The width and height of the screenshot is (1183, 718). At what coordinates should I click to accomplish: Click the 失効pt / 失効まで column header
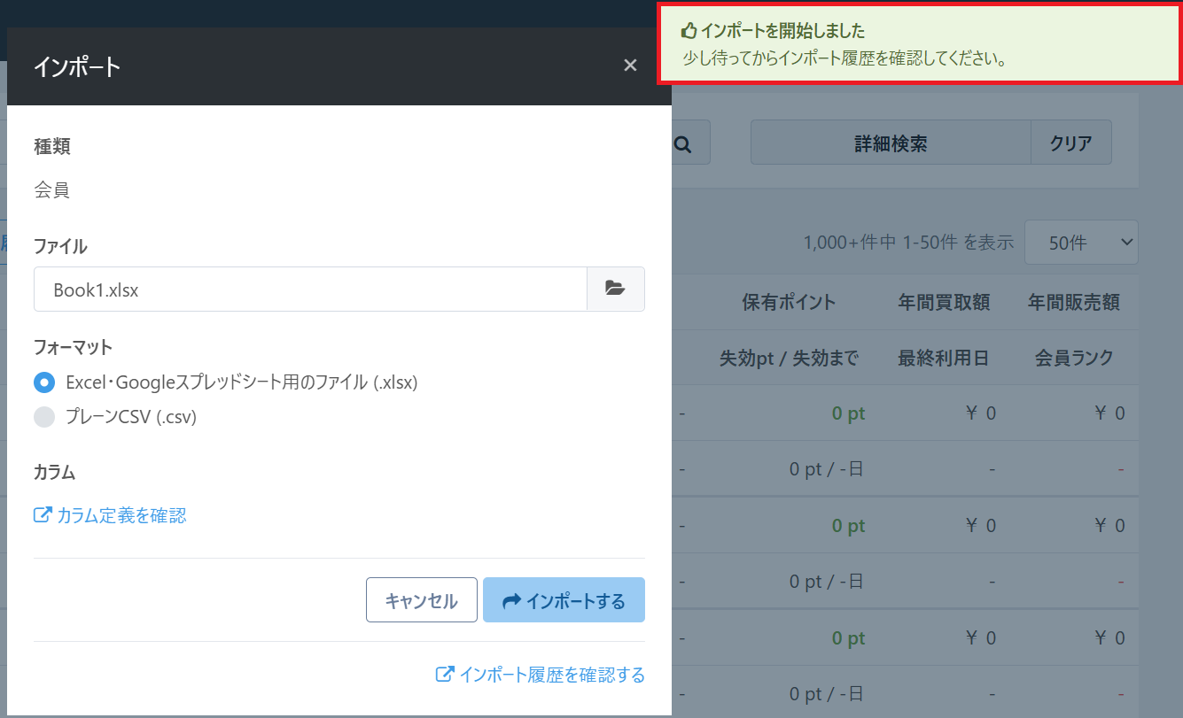pyautogui.click(x=789, y=358)
